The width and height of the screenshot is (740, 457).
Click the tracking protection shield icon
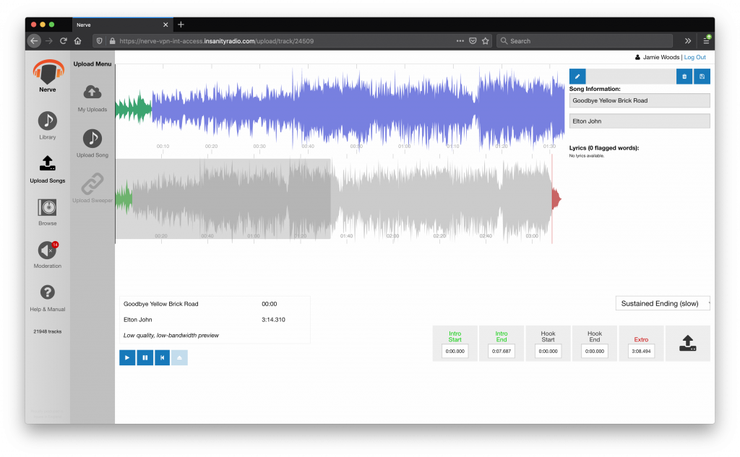99,41
